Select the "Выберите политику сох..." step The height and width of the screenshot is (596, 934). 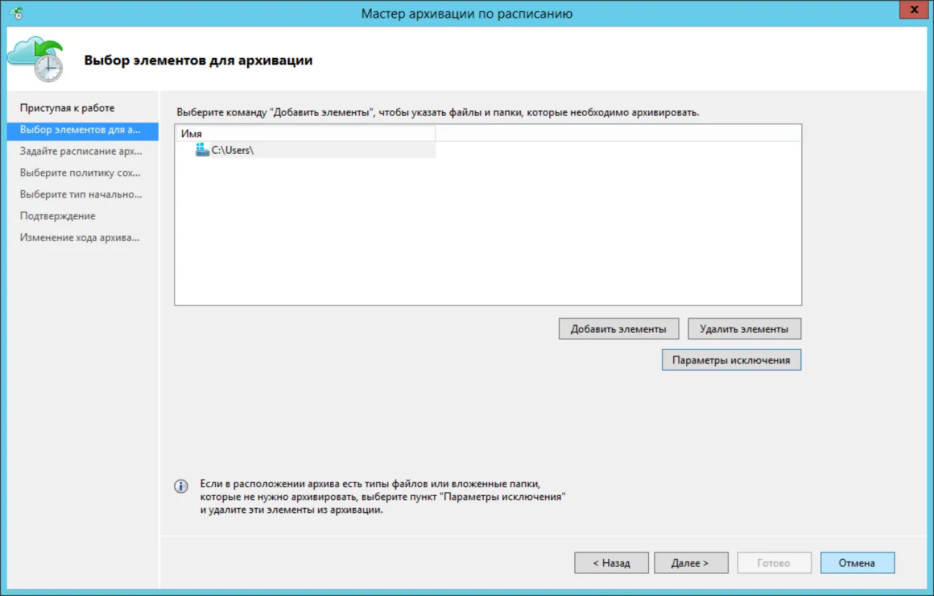[x=80, y=172]
